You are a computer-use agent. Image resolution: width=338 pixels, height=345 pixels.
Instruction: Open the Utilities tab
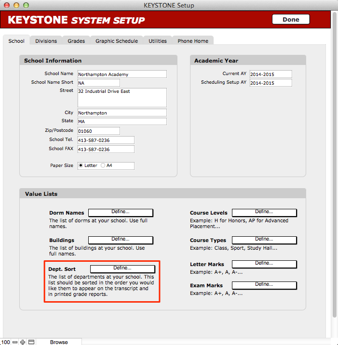[x=158, y=41]
